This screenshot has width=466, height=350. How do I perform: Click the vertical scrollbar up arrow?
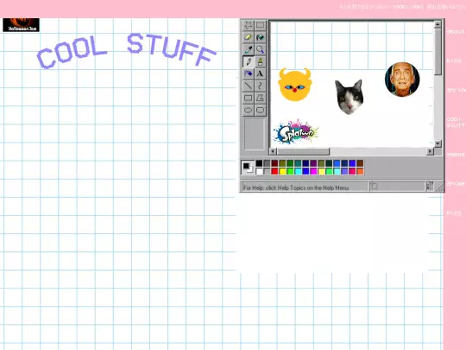point(438,25)
